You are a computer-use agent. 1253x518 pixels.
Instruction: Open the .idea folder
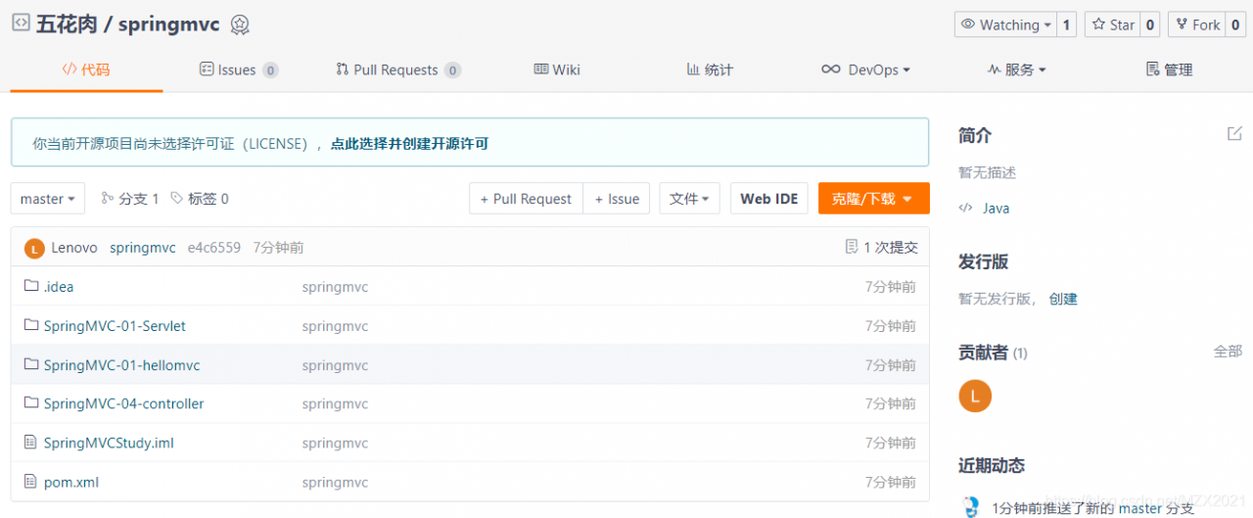pyautogui.click(x=59, y=287)
